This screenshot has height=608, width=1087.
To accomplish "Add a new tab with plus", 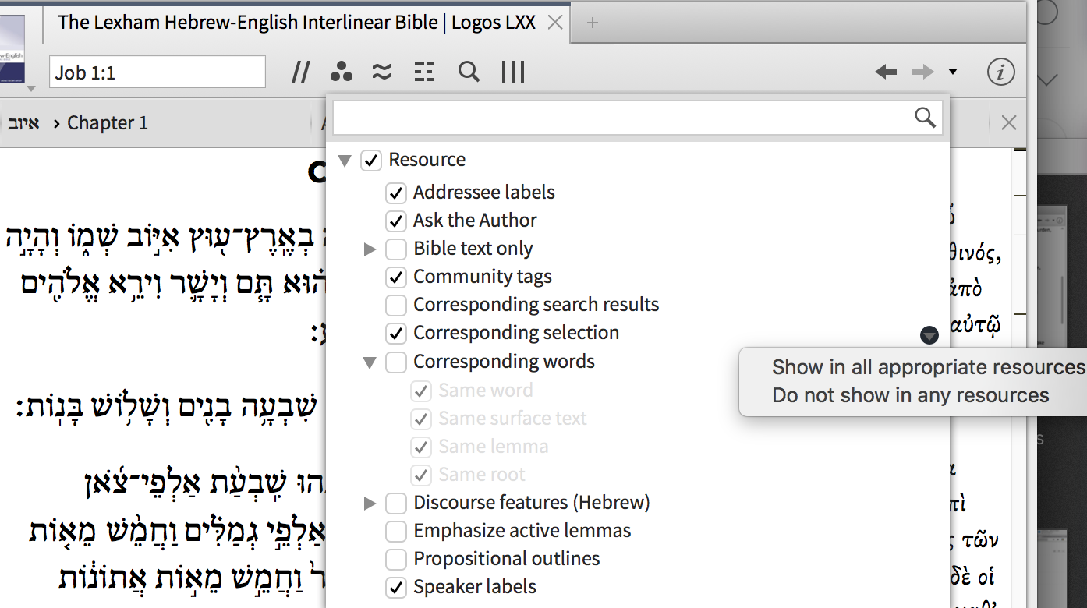I will pos(593,23).
